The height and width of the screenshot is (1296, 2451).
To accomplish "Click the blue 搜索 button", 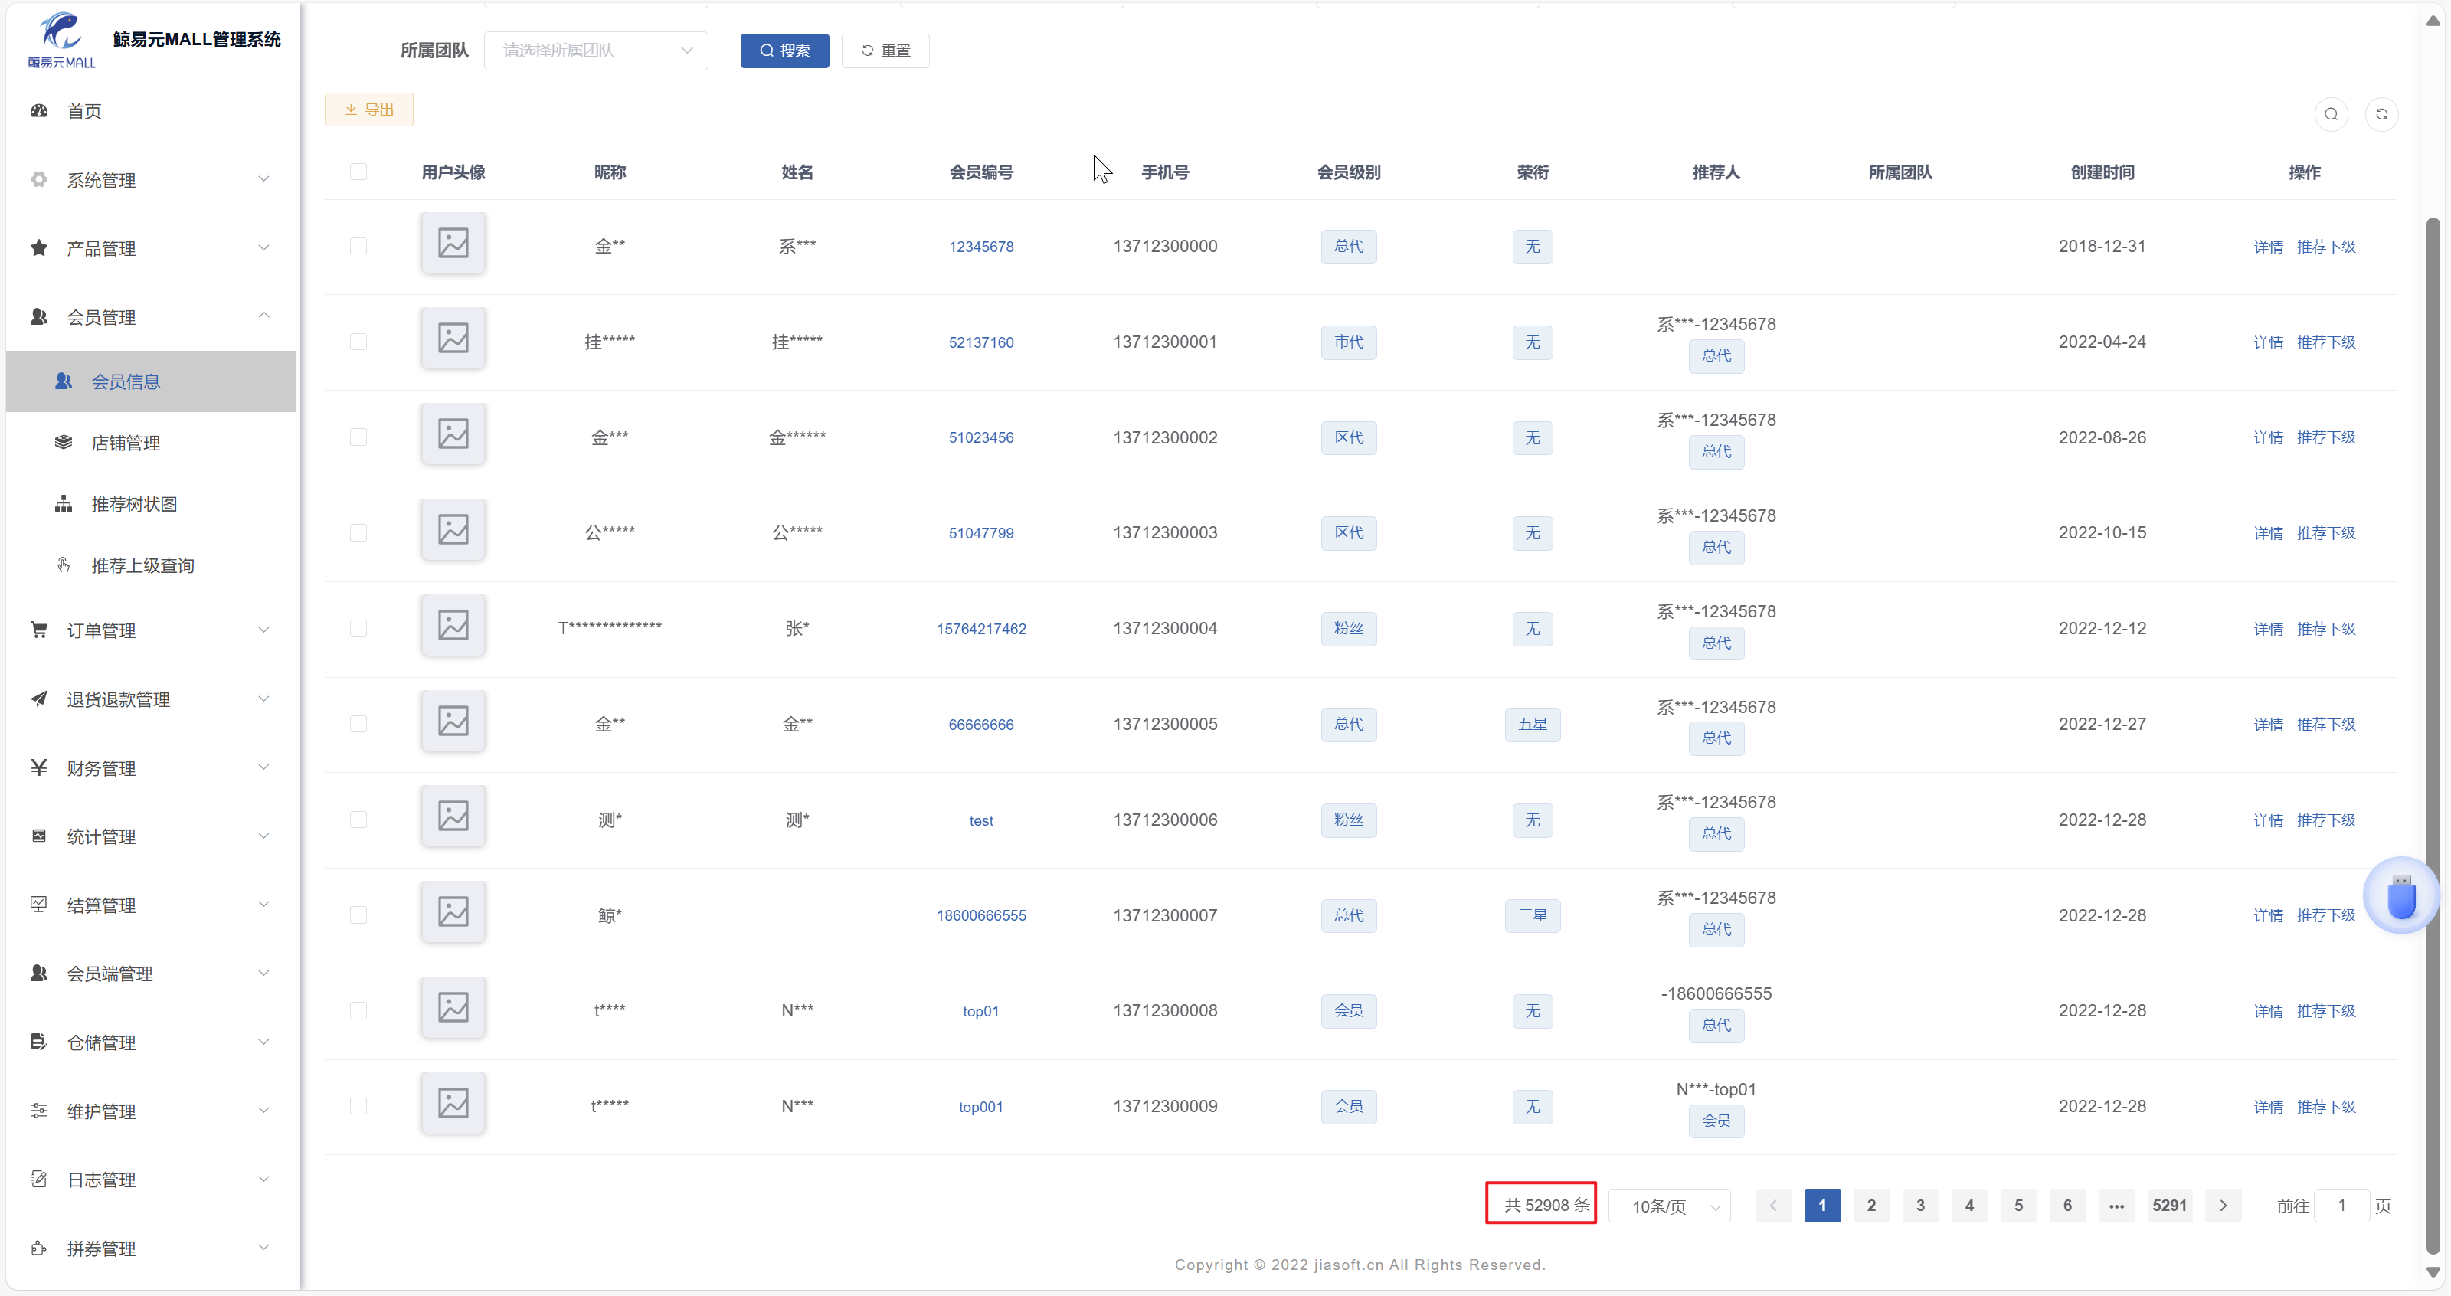I will click(784, 51).
